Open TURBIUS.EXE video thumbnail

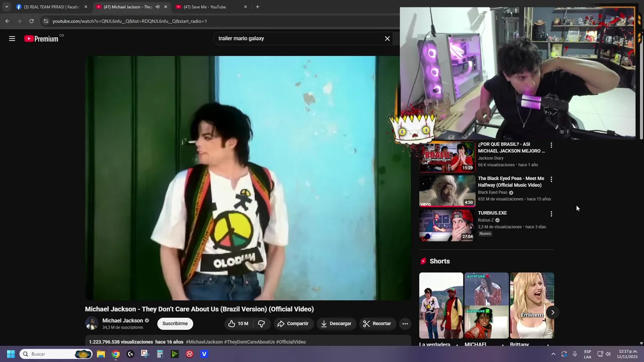(x=447, y=225)
